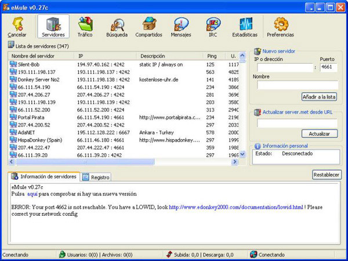The height and width of the screenshot is (261, 348).
Task: Click the Silent-Bob server icon
Action: (x=13, y=64)
